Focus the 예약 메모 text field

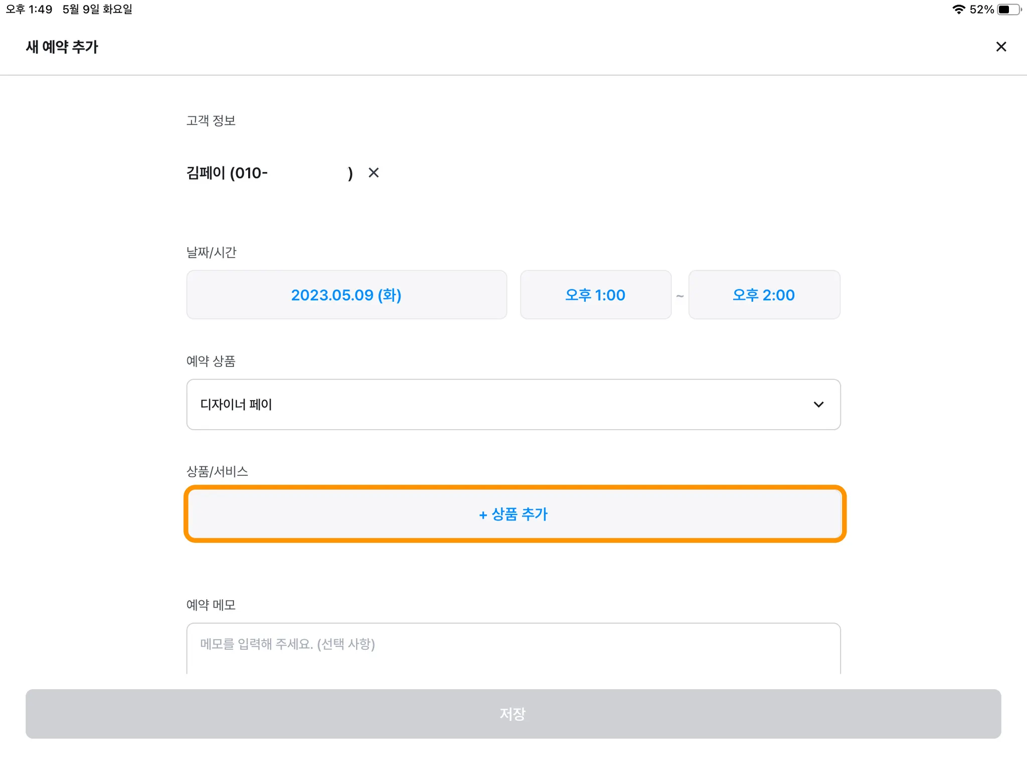point(513,647)
